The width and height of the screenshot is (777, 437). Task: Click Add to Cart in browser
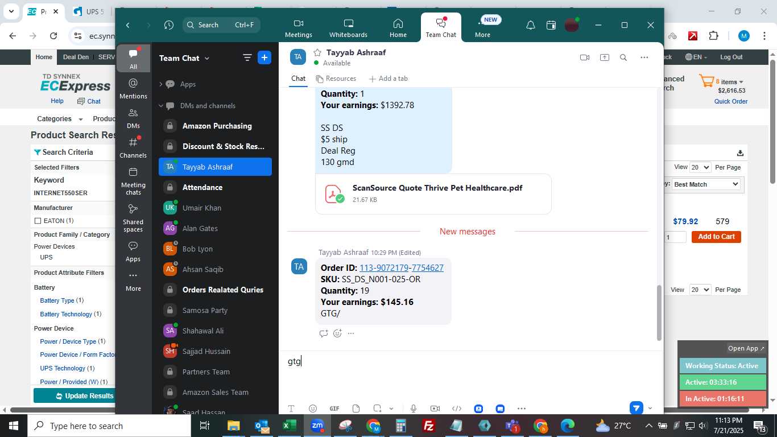(x=716, y=237)
